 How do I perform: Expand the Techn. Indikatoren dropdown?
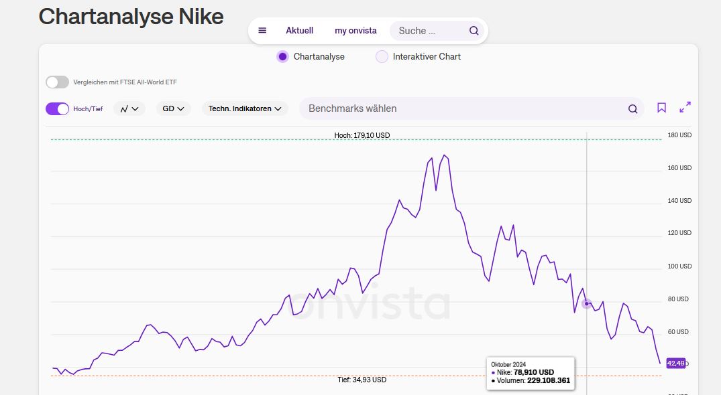pyautogui.click(x=244, y=108)
